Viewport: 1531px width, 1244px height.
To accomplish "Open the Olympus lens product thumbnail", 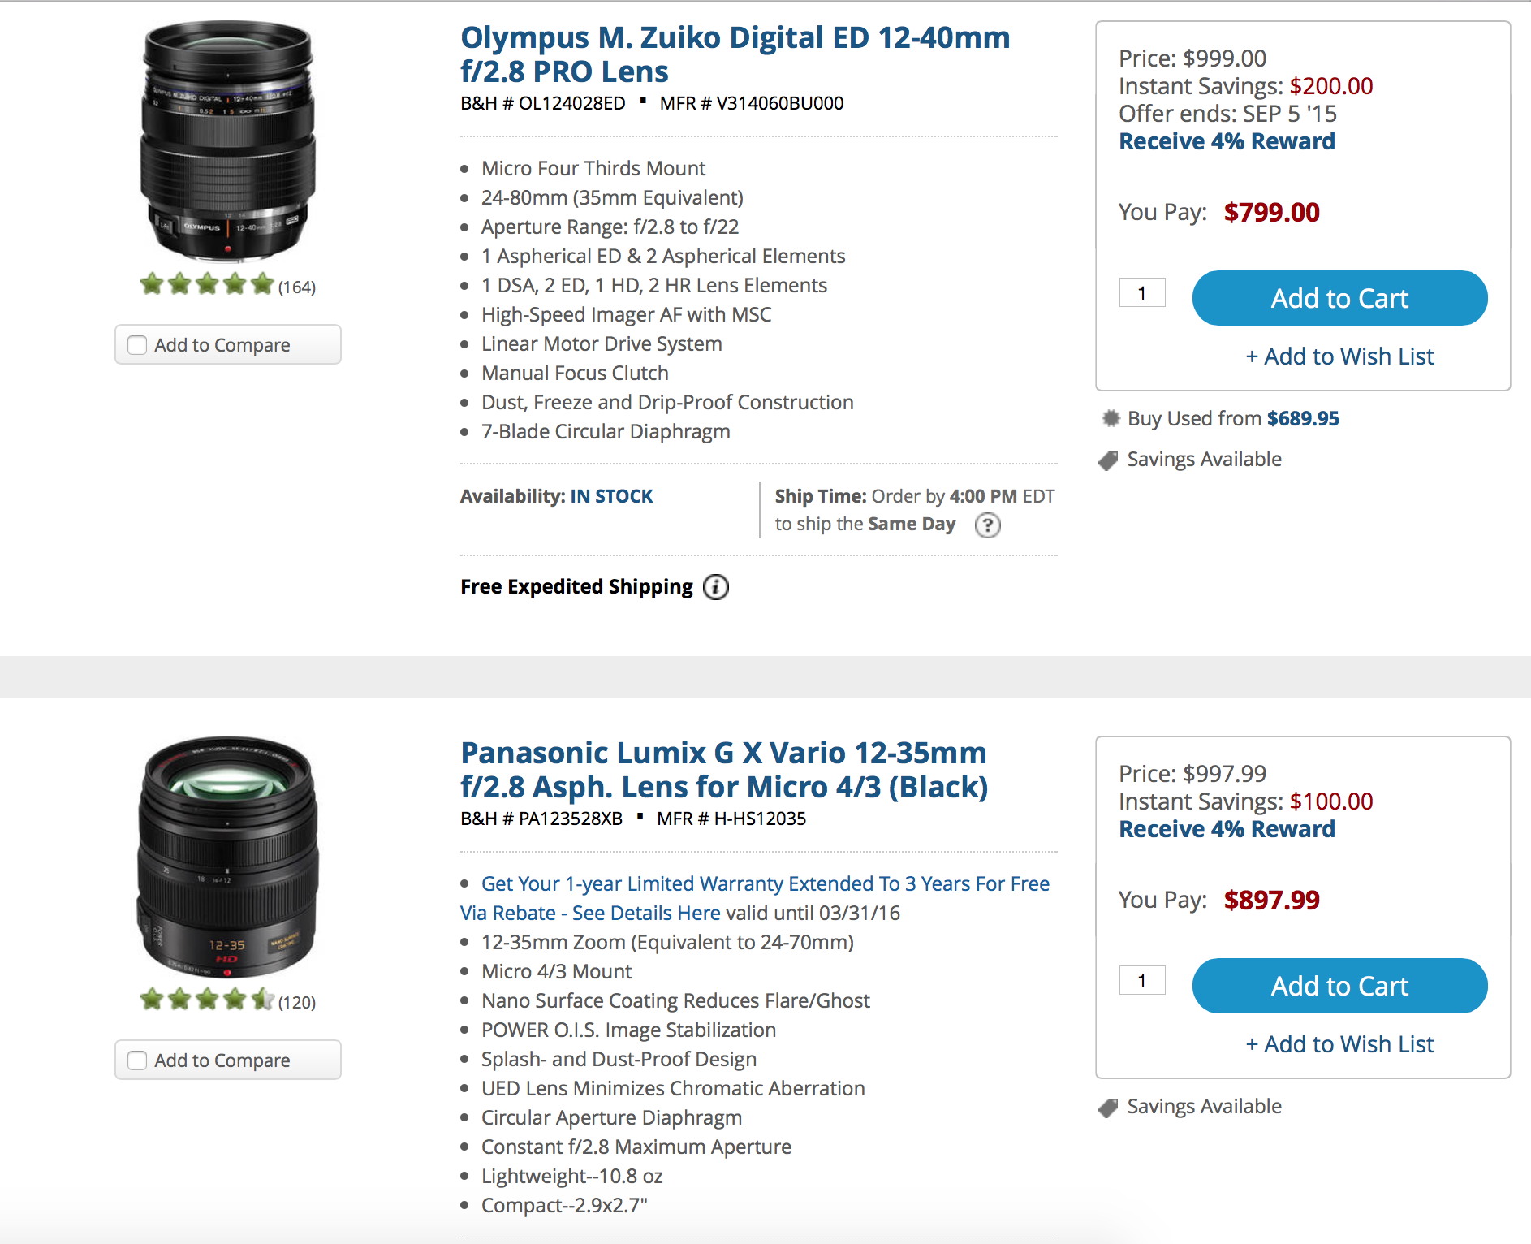I will tap(227, 140).
